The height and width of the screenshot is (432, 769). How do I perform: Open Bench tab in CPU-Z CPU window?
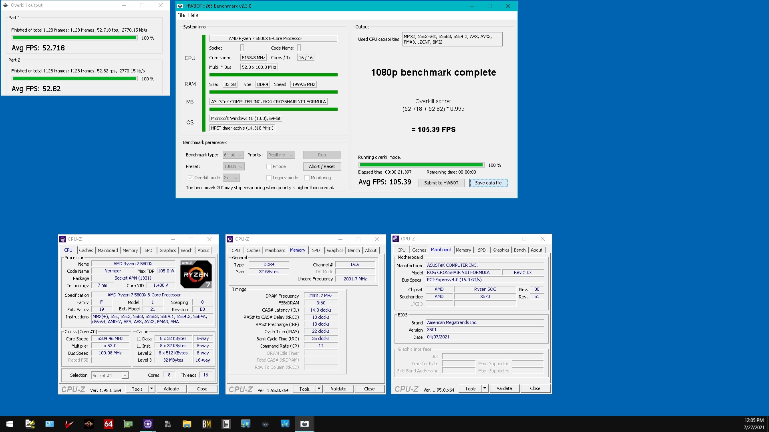click(x=187, y=250)
